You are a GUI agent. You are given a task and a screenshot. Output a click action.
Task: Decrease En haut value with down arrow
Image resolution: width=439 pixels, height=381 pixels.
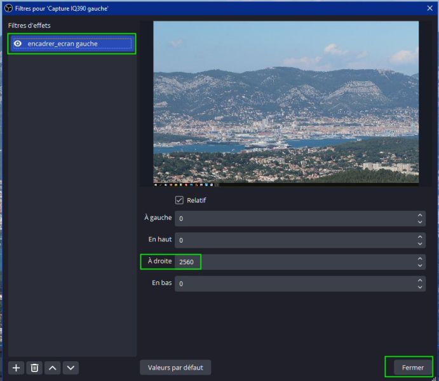(x=420, y=244)
